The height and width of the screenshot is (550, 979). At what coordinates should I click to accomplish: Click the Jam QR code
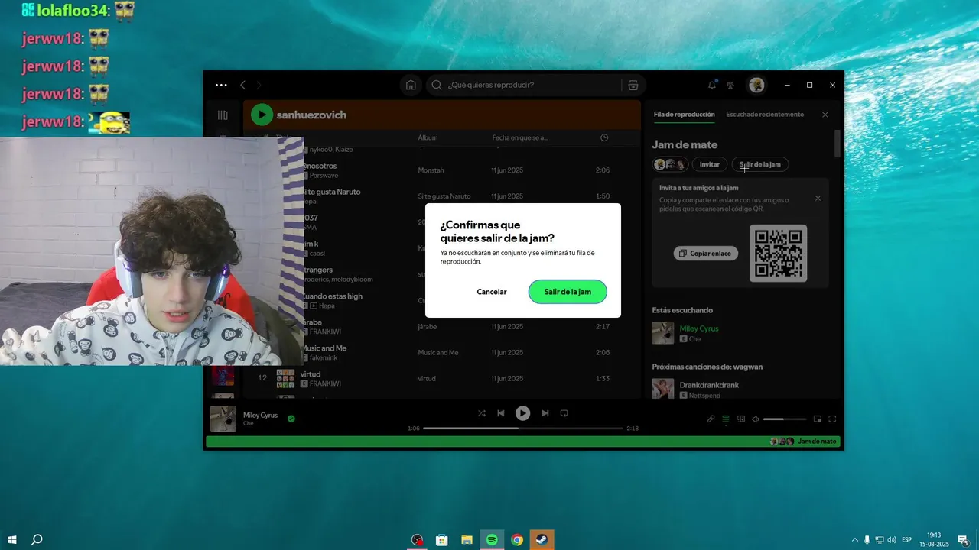(778, 253)
